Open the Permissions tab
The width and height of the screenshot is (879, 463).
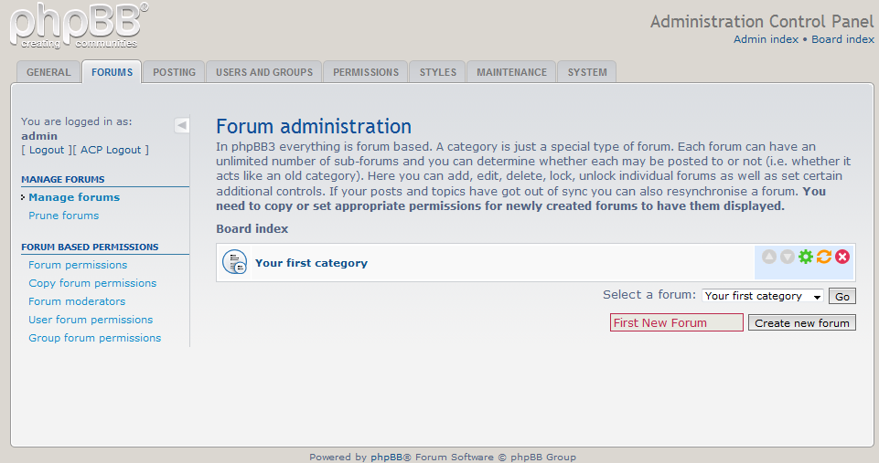(x=366, y=72)
